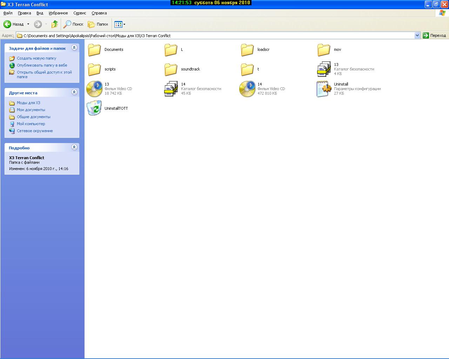
Task: Open the Справка menu
Action: click(99, 13)
